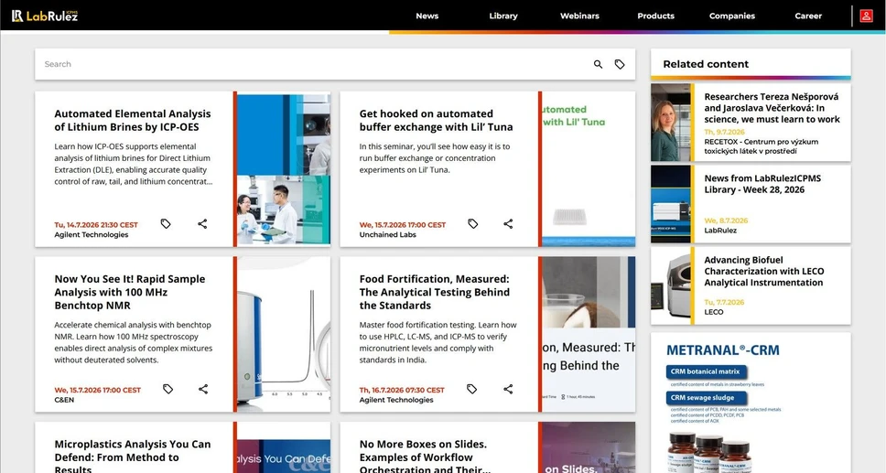Image resolution: width=886 pixels, height=473 pixels.
Task: Share the Lil' Tuna buffer exchange webinar
Action: 508,224
